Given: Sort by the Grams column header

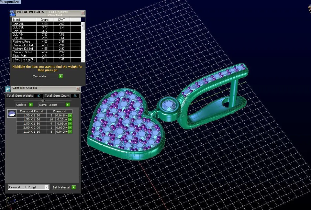Looking at the screenshot, I should point(45,19).
